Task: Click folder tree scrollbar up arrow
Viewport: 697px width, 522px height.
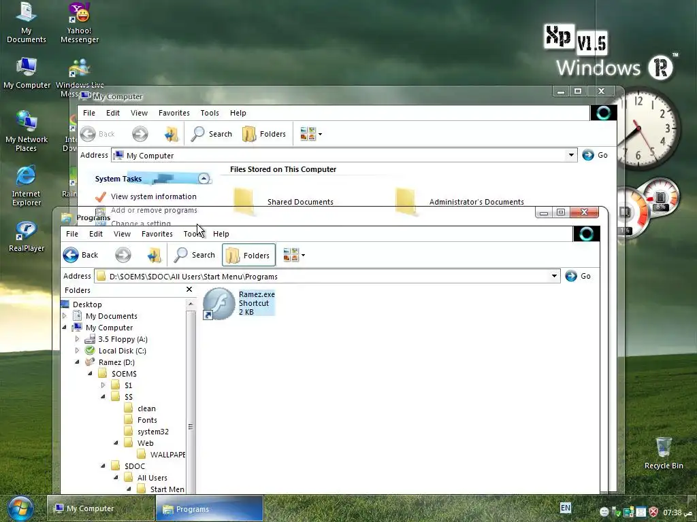Action: click(x=191, y=304)
